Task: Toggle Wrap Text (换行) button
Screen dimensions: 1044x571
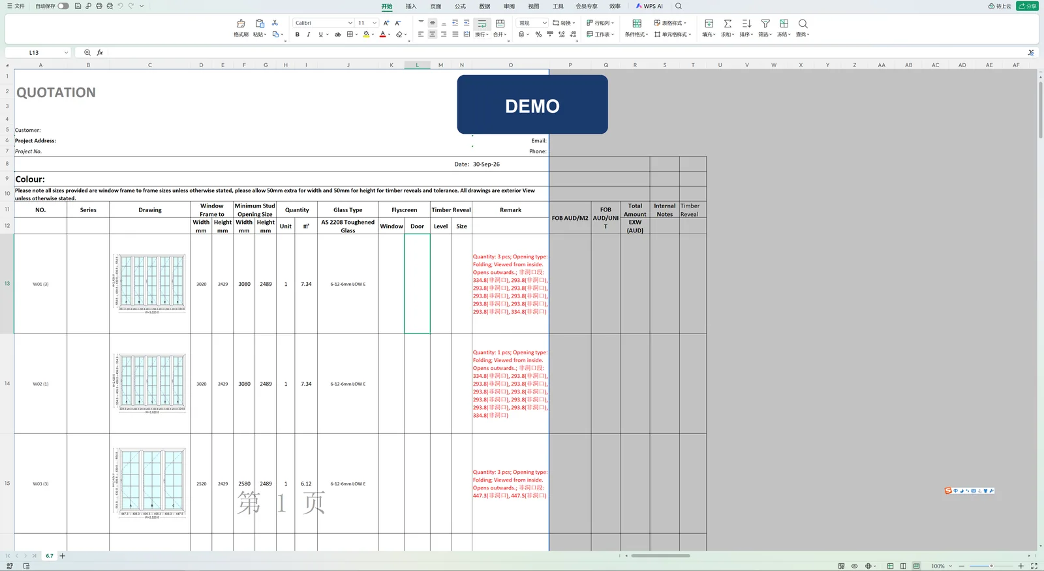Action: tap(482, 23)
